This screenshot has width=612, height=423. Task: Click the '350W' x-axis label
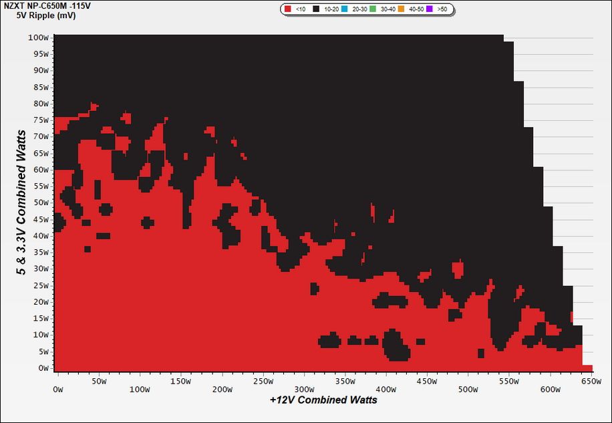click(345, 382)
